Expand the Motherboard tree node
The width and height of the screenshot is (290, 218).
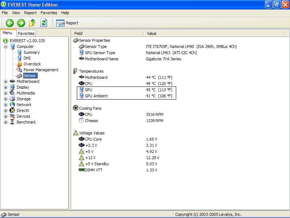point(5,81)
